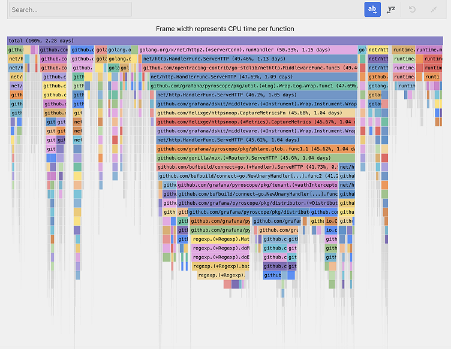
Task: Select the purple pkg/distributor.(*Distribut frame
Action: (257, 203)
